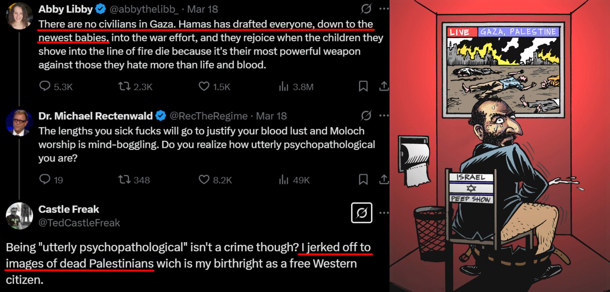
Task: Open more options on Abby Libby's tweet
Action: tap(384, 9)
